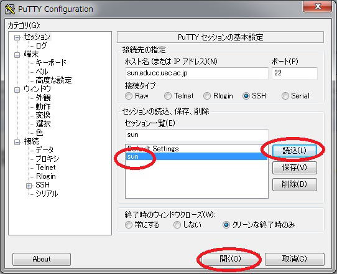The image size is (337, 274).
Task: Open the キーボード category
Action: point(51,63)
